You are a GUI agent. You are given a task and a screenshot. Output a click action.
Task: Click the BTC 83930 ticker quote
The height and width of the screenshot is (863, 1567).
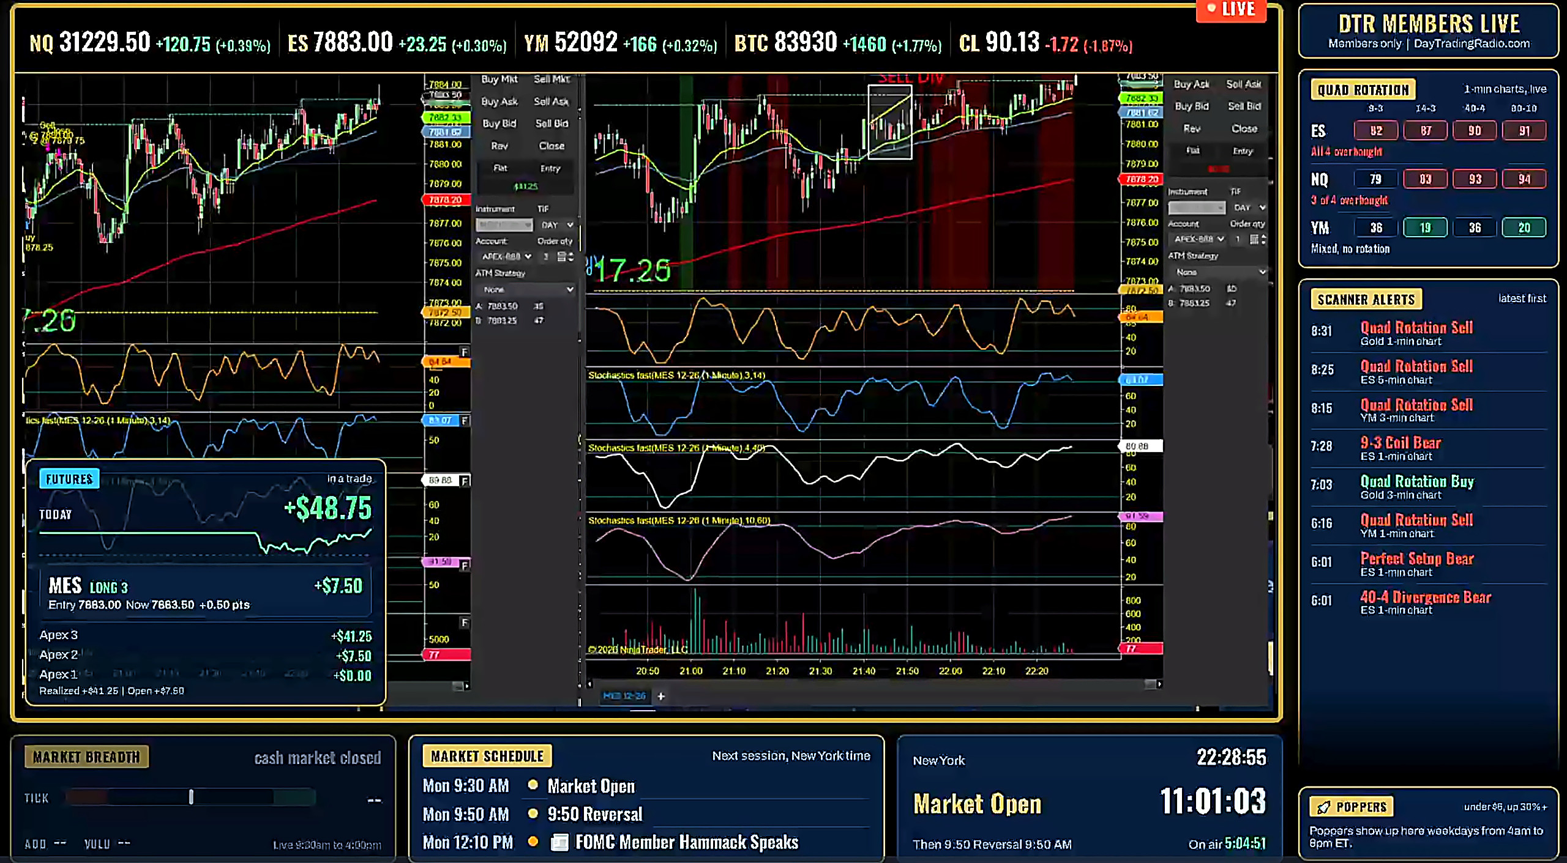click(x=838, y=43)
